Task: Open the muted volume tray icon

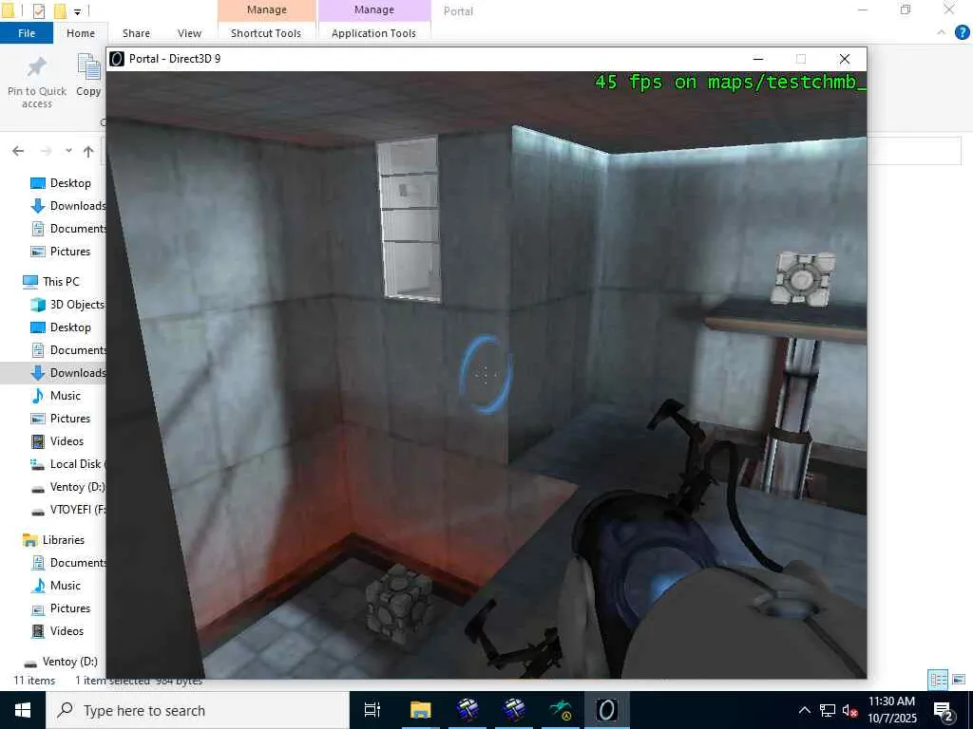Action: (x=849, y=710)
